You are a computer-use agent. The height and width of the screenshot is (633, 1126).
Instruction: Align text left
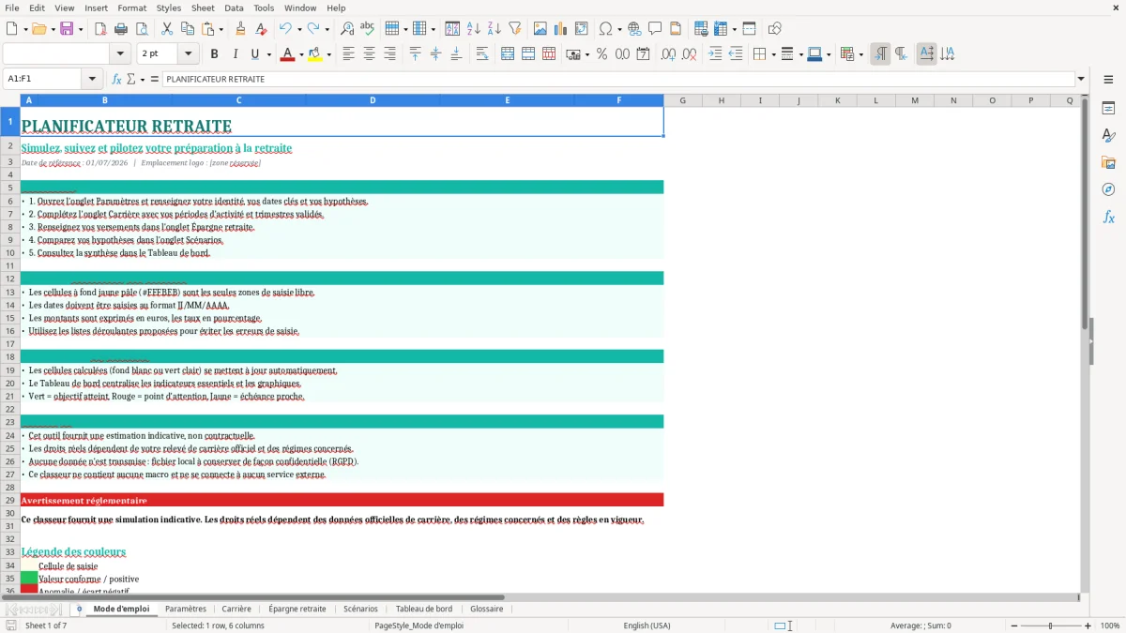pos(349,54)
